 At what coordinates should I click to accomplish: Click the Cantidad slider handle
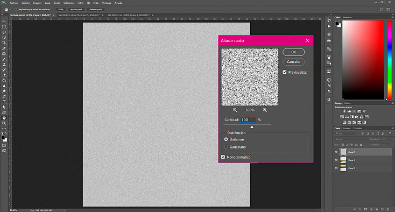[x=252, y=127]
